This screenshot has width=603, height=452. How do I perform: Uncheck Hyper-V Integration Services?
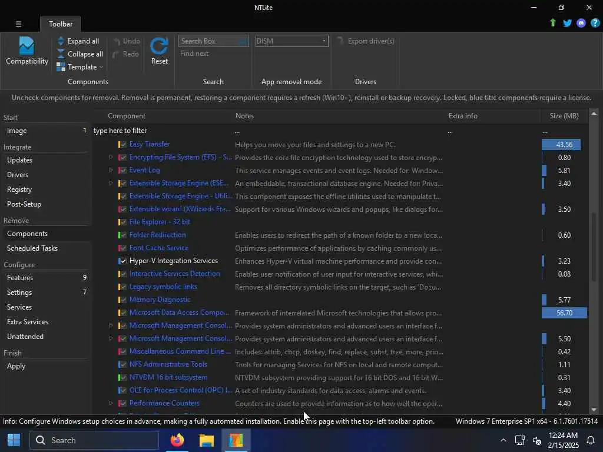[x=122, y=261]
